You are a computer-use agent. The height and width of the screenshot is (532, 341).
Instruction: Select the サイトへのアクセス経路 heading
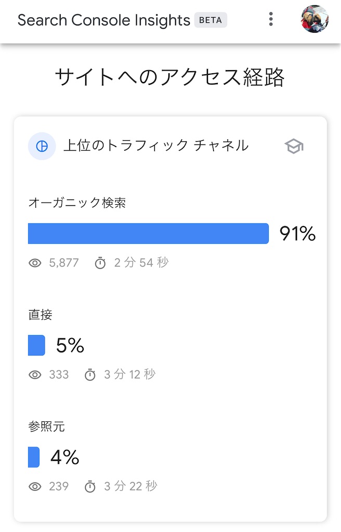click(x=170, y=74)
